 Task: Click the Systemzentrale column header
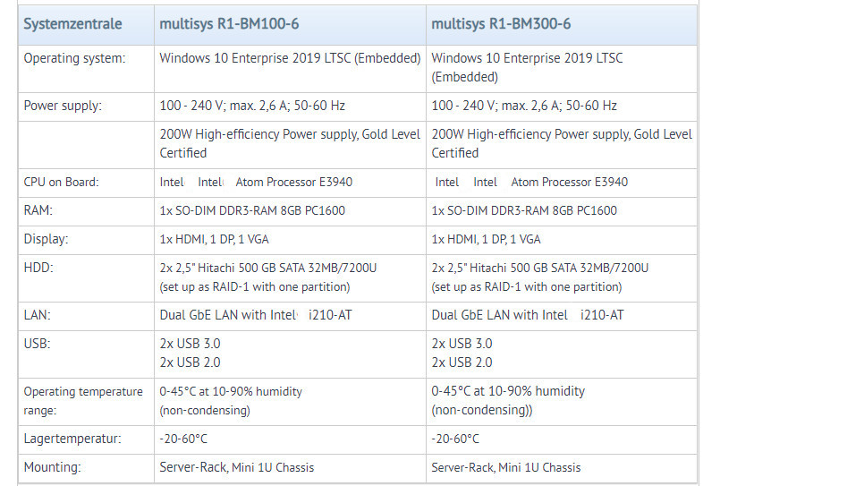coord(72,24)
